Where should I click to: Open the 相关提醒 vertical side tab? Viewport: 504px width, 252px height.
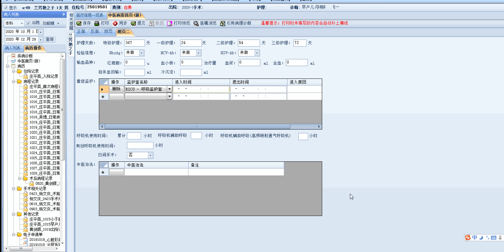click(x=71, y=21)
